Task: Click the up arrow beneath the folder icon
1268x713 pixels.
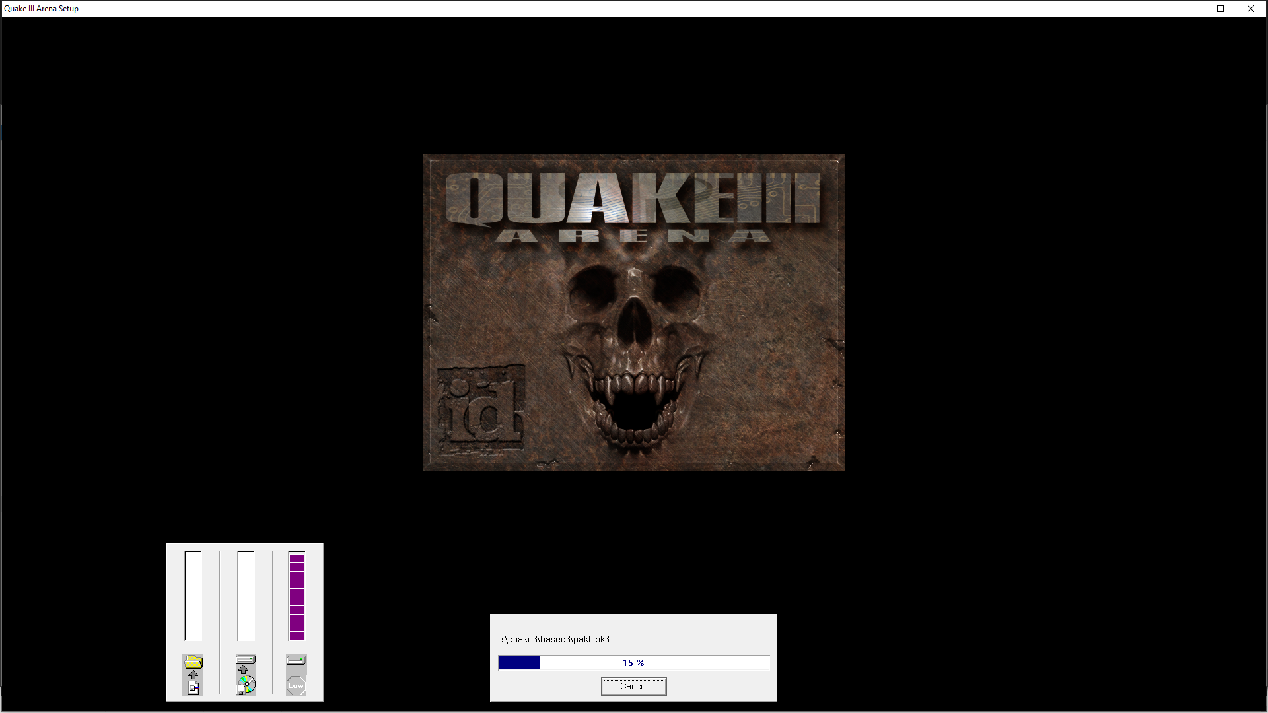Action: click(x=194, y=675)
